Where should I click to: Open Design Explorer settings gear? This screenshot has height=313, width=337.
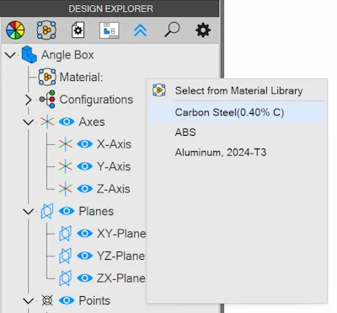pos(203,30)
